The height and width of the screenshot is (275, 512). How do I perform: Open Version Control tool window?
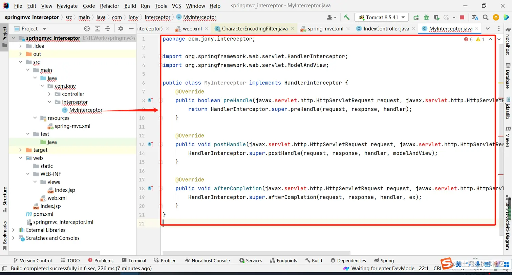(x=33, y=260)
